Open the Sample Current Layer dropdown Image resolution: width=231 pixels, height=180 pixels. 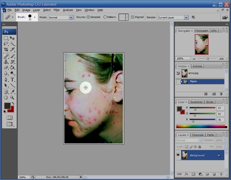tap(186, 18)
